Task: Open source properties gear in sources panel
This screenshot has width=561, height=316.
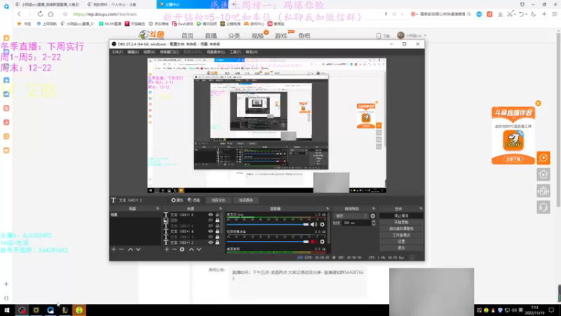Action: pos(182,249)
